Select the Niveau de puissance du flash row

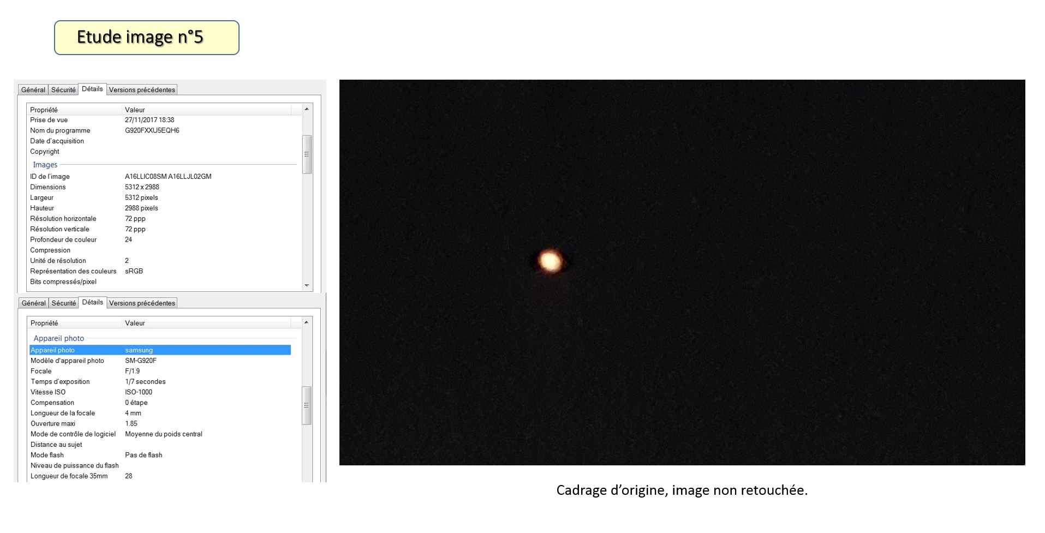(160, 465)
